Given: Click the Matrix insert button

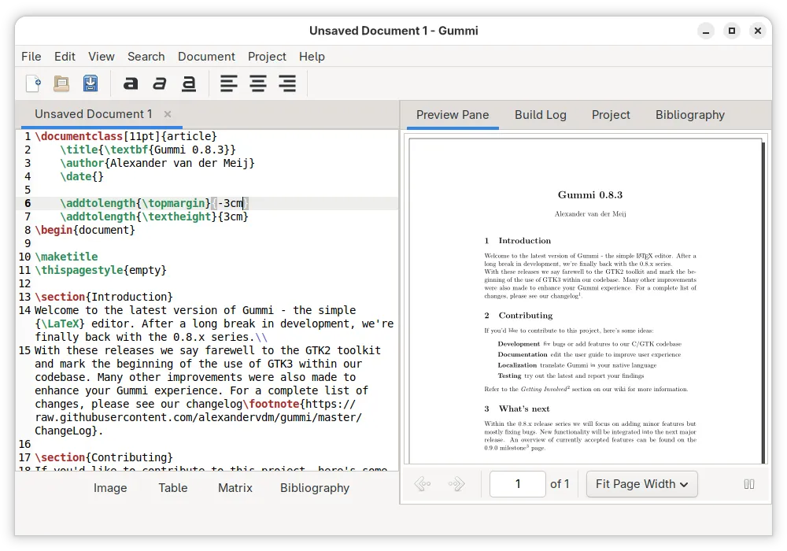Looking at the screenshot, I should [x=235, y=488].
